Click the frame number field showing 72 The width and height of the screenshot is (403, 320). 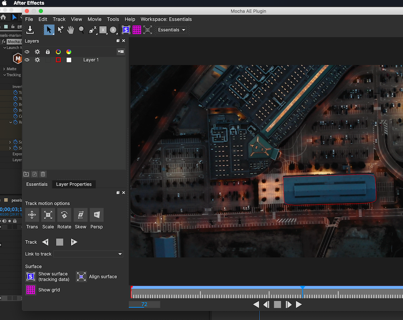(144, 304)
